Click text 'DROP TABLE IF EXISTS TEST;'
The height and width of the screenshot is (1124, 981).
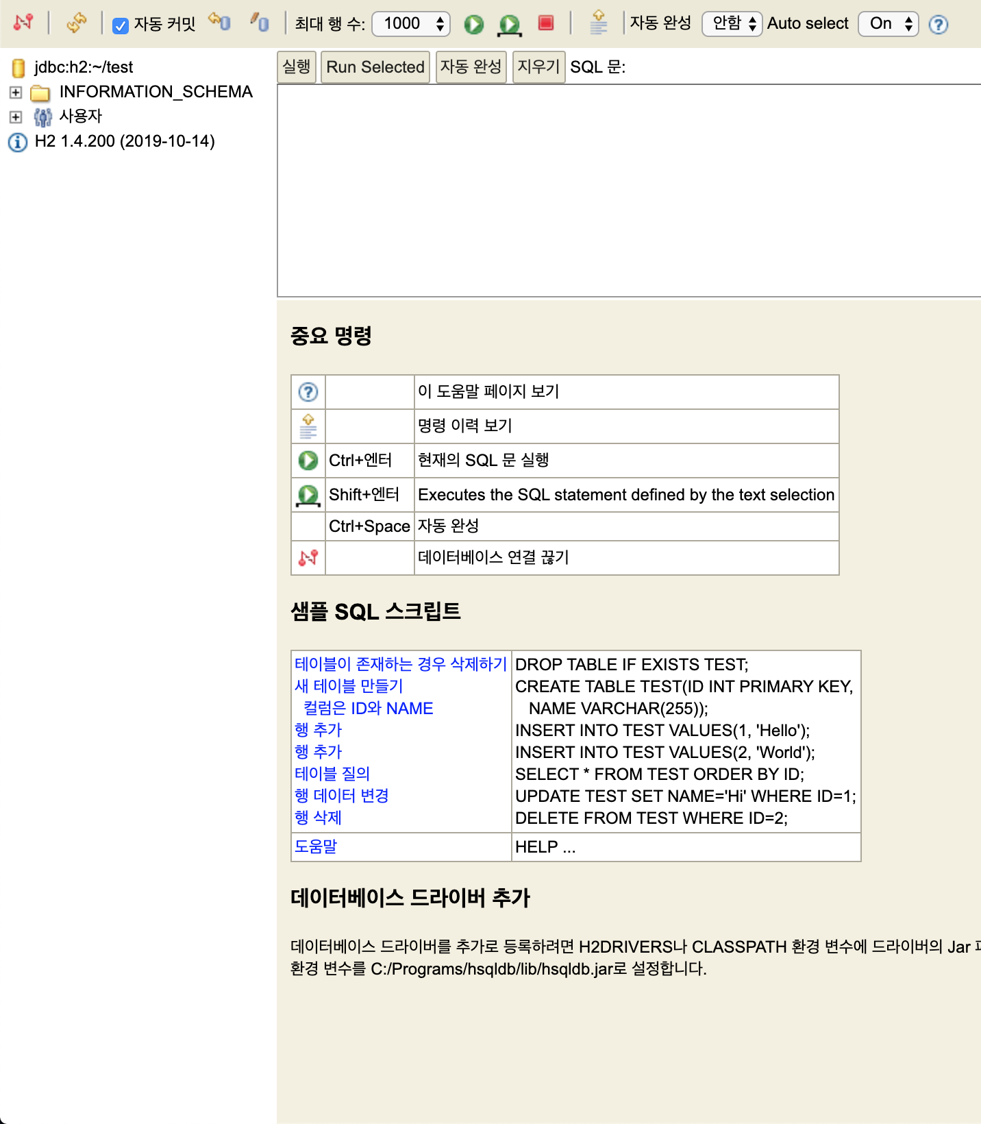pos(632,665)
